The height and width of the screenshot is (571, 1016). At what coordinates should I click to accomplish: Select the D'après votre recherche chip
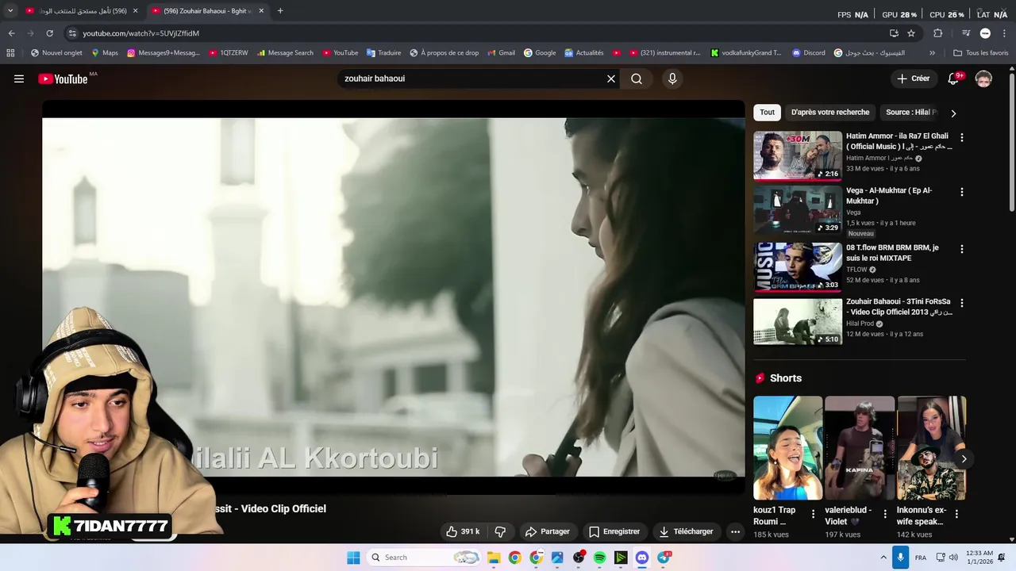[830, 112]
